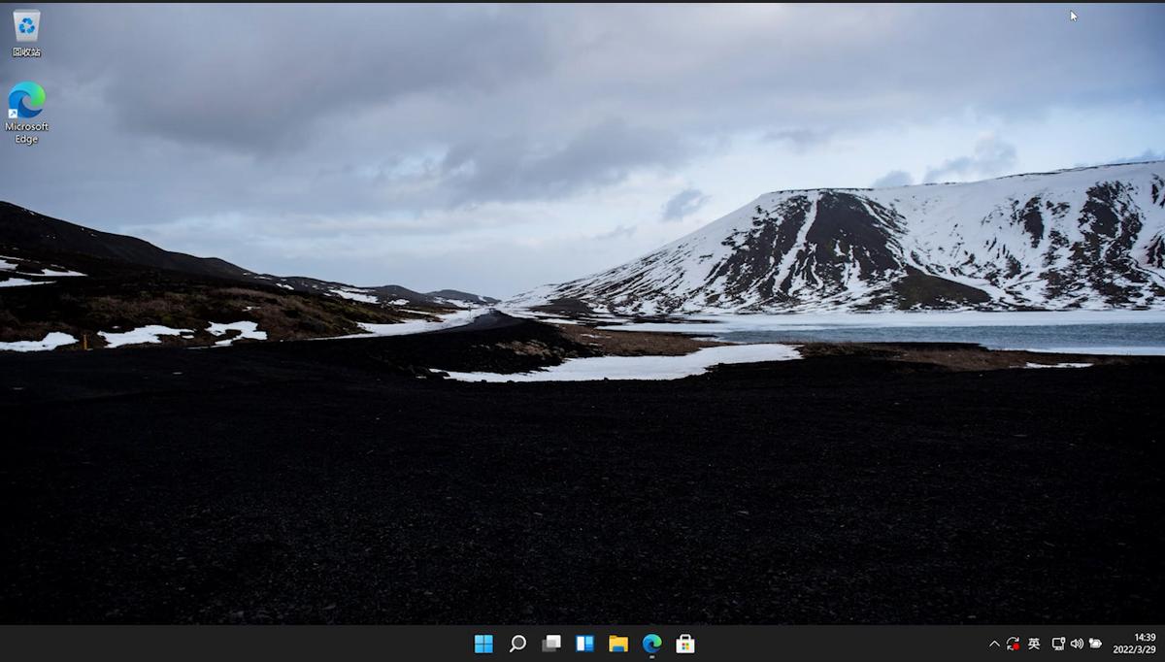The image size is (1165, 662).
Task: Open the Widgets panel
Action: [584, 644]
